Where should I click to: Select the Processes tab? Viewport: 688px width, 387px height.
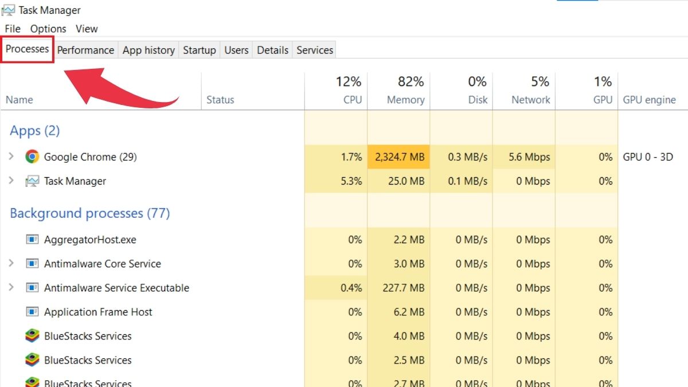[x=27, y=49]
